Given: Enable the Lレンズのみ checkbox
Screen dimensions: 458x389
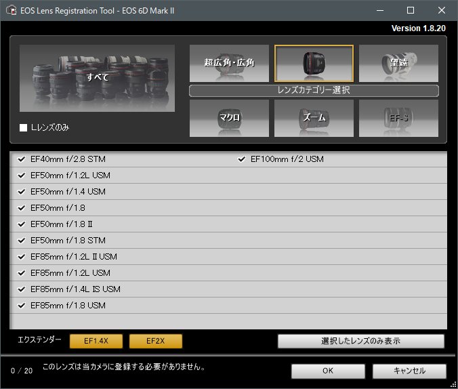Looking at the screenshot, I should pyautogui.click(x=23, y=127).
